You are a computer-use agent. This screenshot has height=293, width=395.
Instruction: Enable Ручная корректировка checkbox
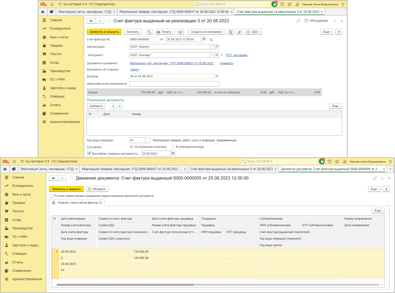pos(51,196)
